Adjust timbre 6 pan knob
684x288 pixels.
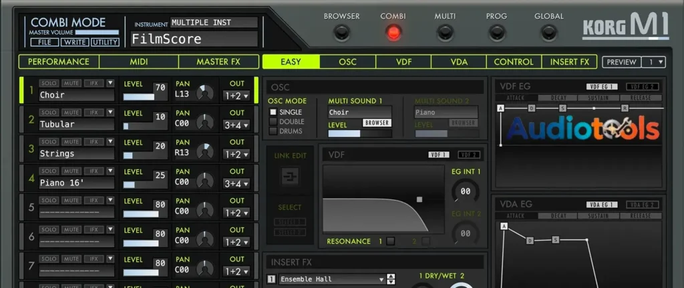pos(204,240)
